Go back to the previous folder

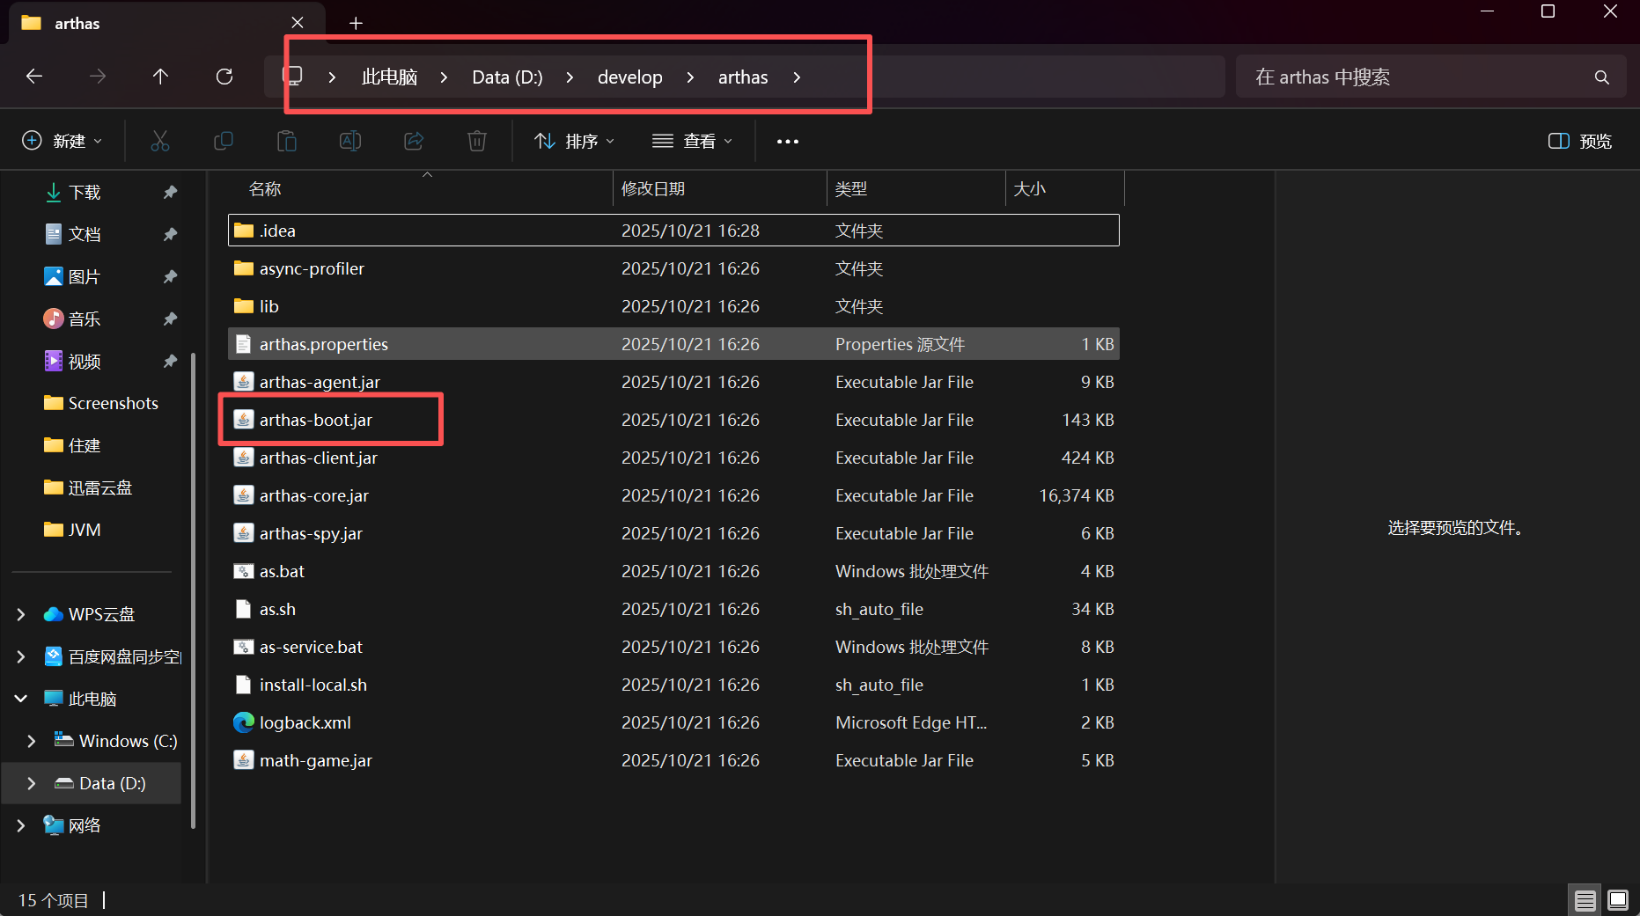[34, 77]
